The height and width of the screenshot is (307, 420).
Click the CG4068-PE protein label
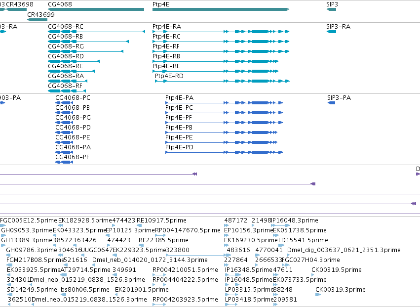pyautogui.click(x=73, y=137)
